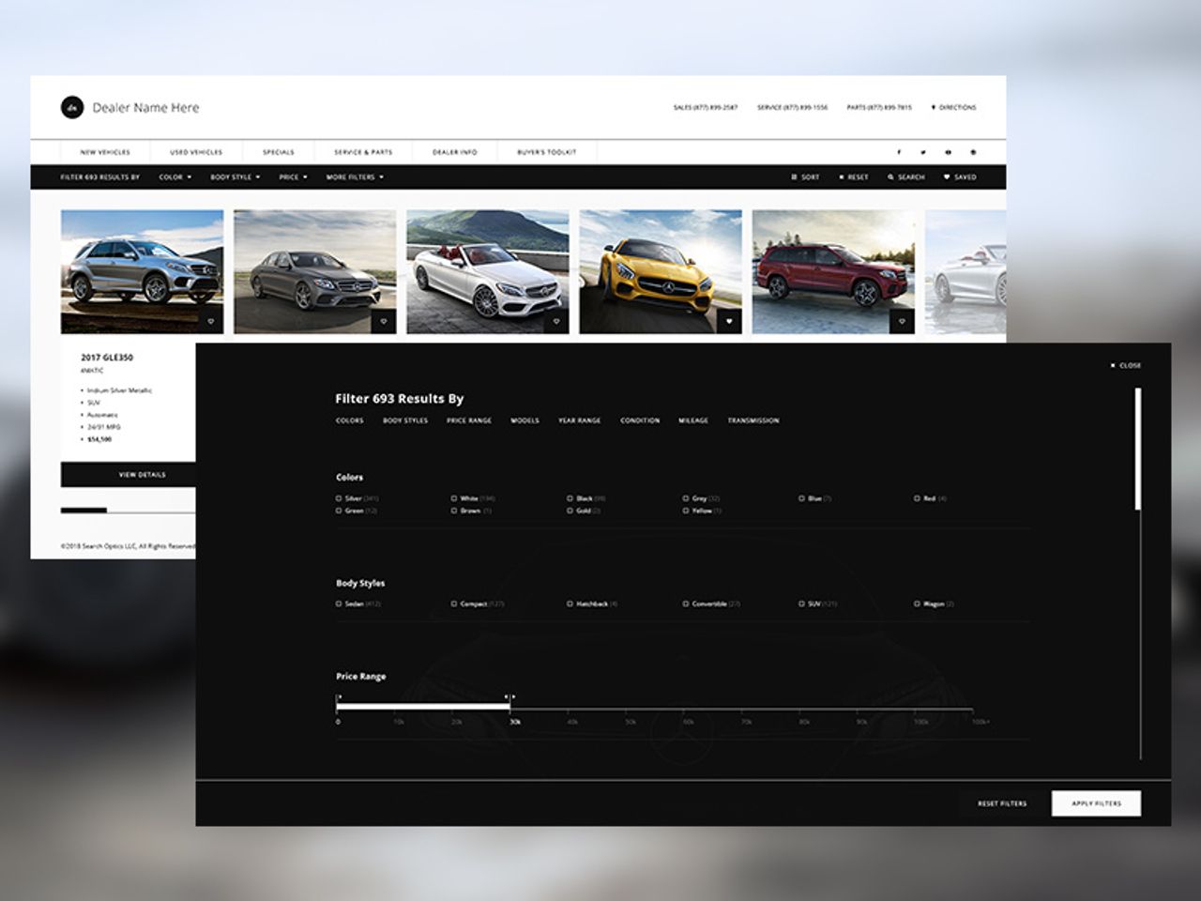Open the YouTube social icon in the navbar
The height and width of the screenshot is (901, 1201).
948,152
